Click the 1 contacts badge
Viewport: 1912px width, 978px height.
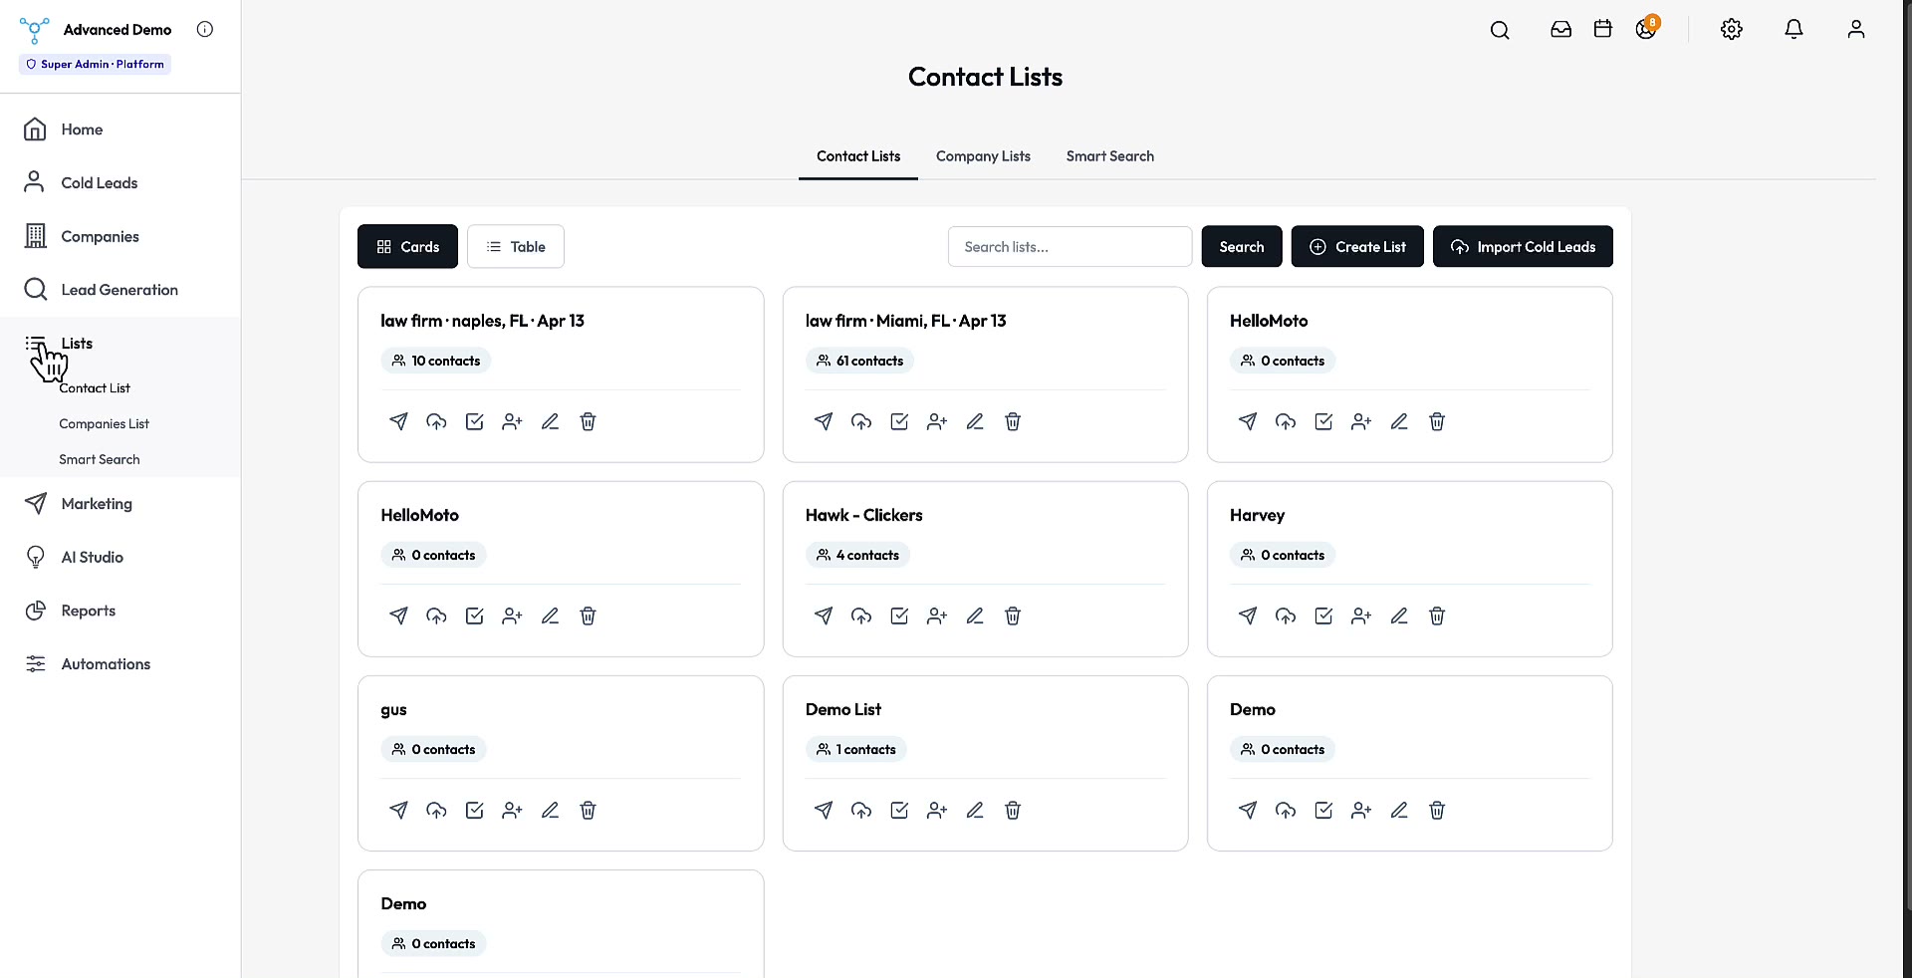855,749
